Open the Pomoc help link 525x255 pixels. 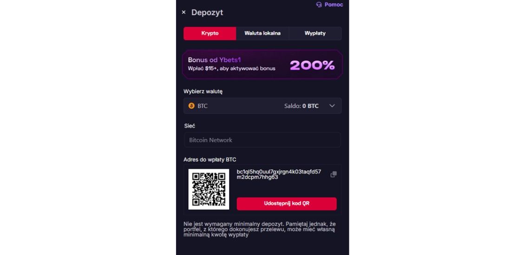334,5
